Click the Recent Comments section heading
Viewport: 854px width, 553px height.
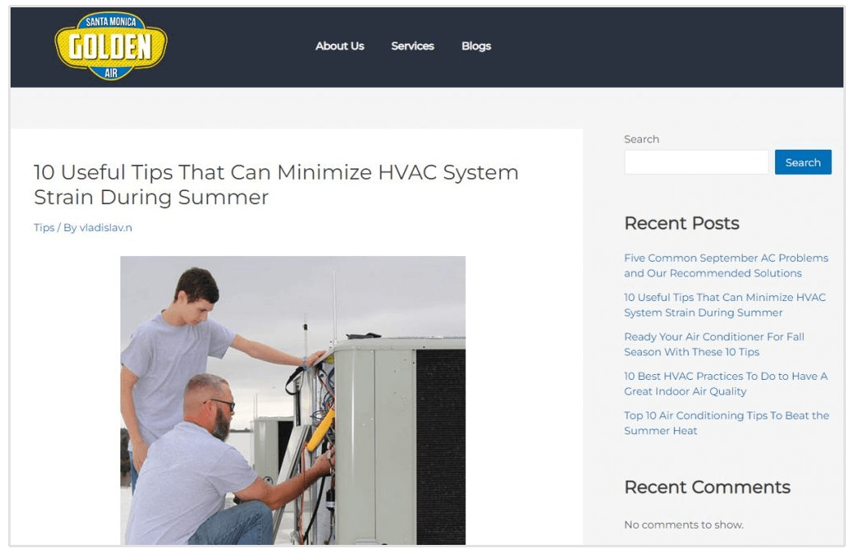point(706,487)
